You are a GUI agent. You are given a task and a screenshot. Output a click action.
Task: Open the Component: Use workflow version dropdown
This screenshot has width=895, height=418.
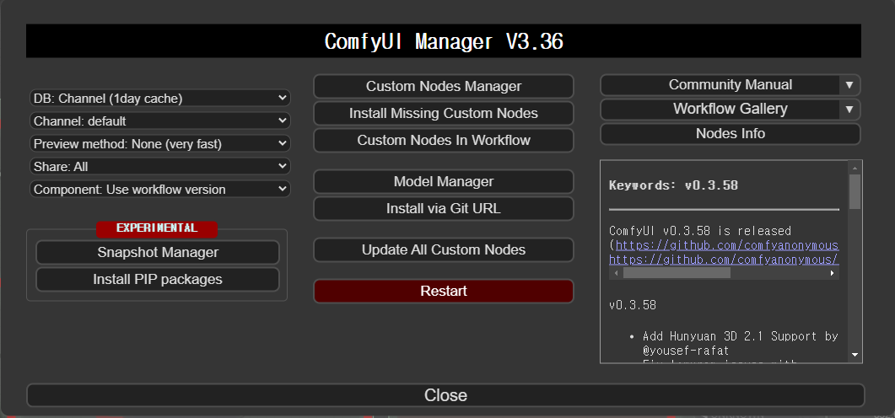(x=159, y=190)
